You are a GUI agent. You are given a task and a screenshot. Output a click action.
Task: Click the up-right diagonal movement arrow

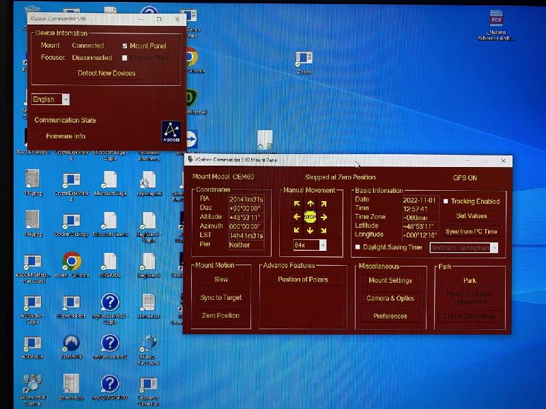(x=324, y=204)
